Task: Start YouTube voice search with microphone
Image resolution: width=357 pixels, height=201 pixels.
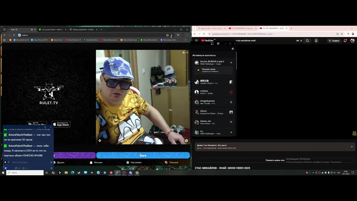Action: 316,41
